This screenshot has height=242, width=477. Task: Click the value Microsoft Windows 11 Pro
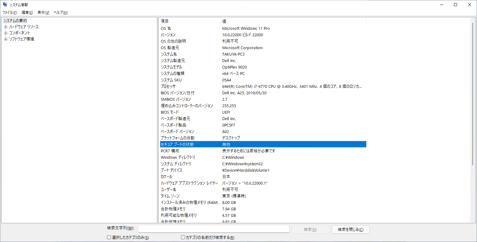(x=246, y=28)
